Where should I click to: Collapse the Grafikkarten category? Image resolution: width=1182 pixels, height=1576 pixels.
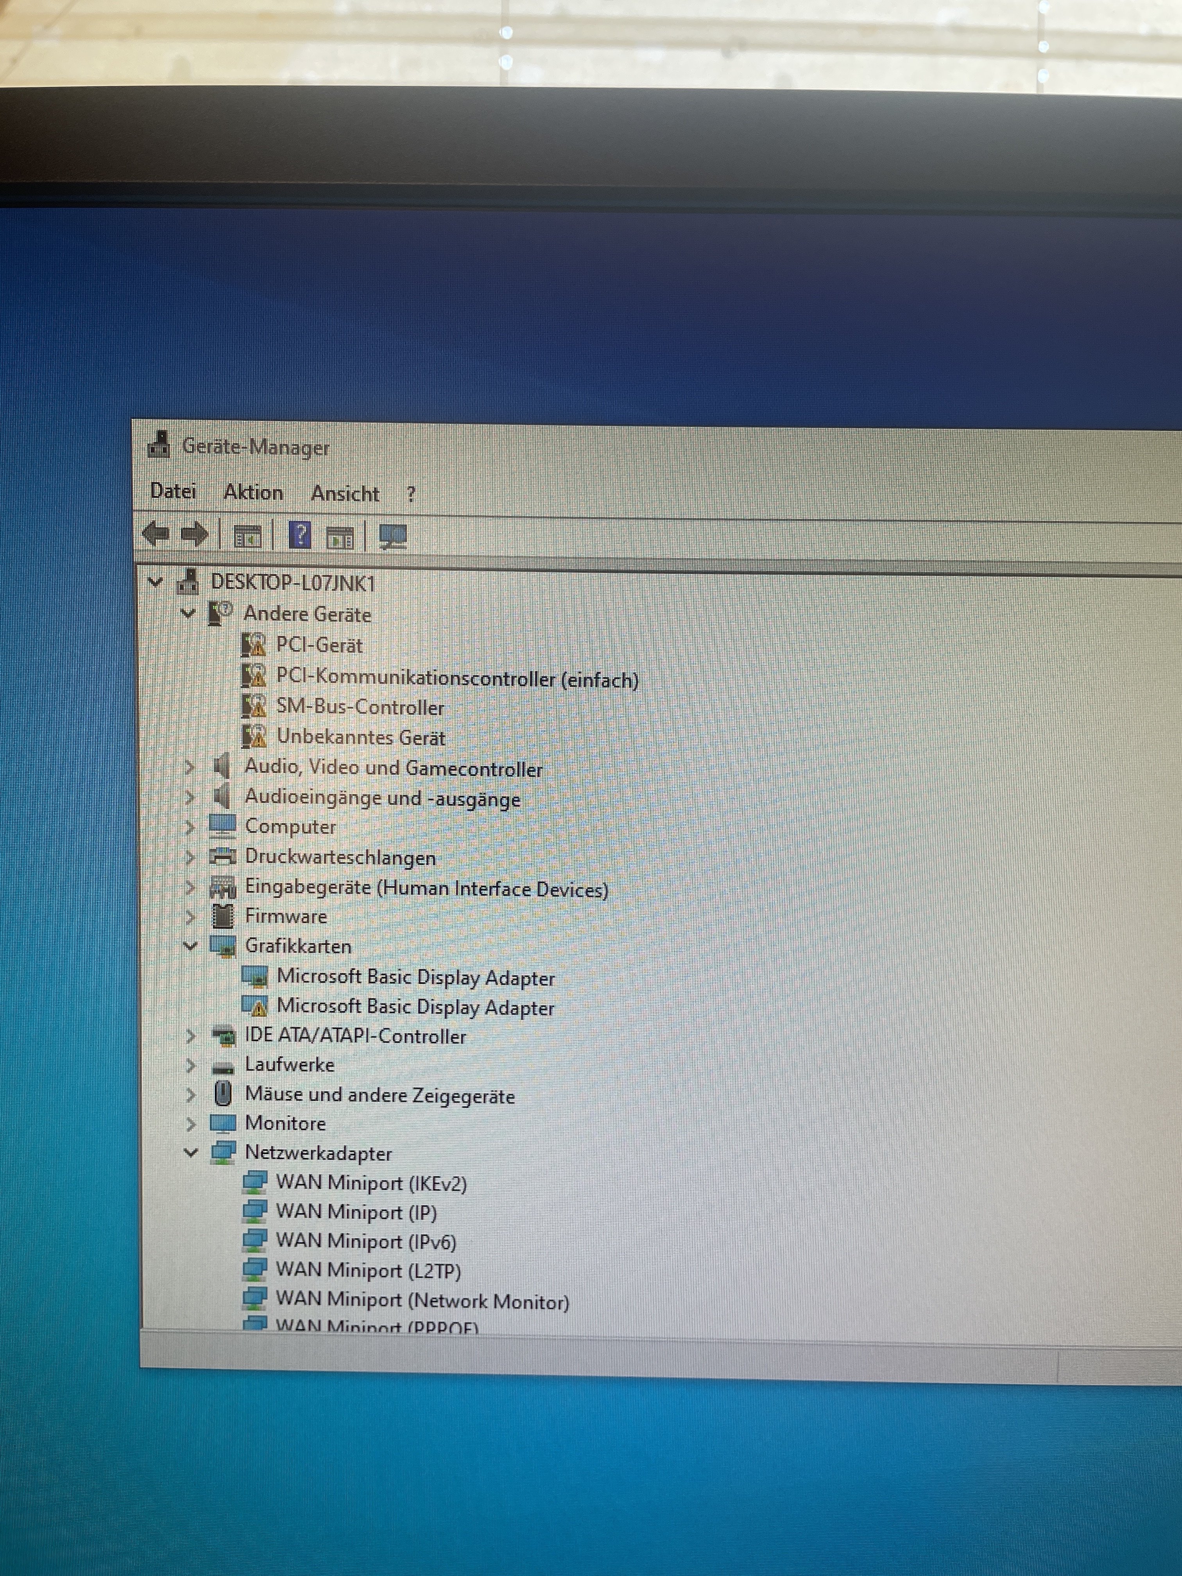(190, 946)
